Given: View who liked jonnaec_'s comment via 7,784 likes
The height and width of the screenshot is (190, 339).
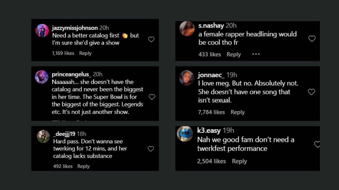Looking at the screenshot, I should 212,112.
